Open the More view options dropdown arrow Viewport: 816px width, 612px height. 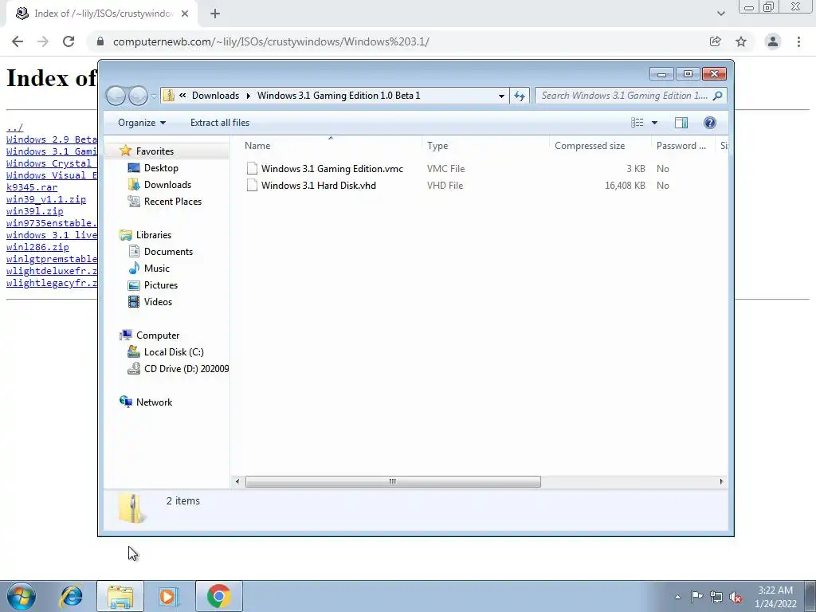coord(654,123)
